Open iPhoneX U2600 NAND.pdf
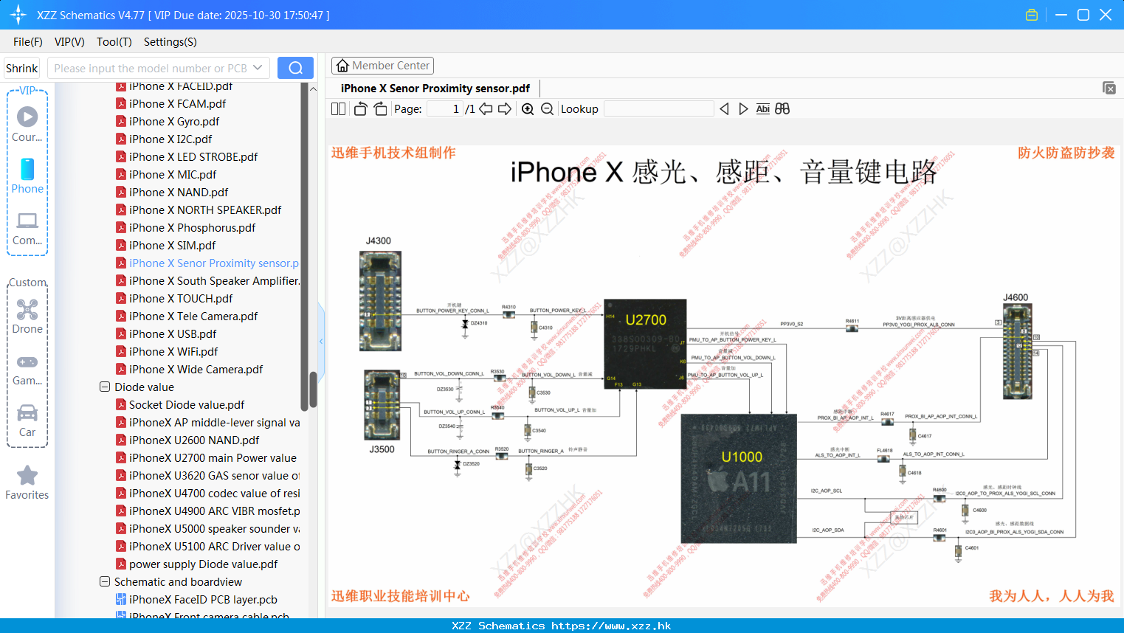The height and width of the screenshot is (633, 1124). point(194,440)
